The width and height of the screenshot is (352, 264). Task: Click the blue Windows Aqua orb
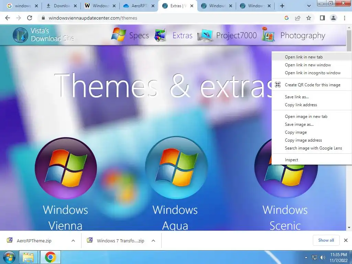[176, 168]
